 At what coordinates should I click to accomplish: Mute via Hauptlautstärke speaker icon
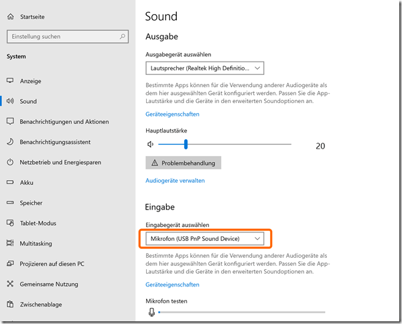click(x=150, y=144)
